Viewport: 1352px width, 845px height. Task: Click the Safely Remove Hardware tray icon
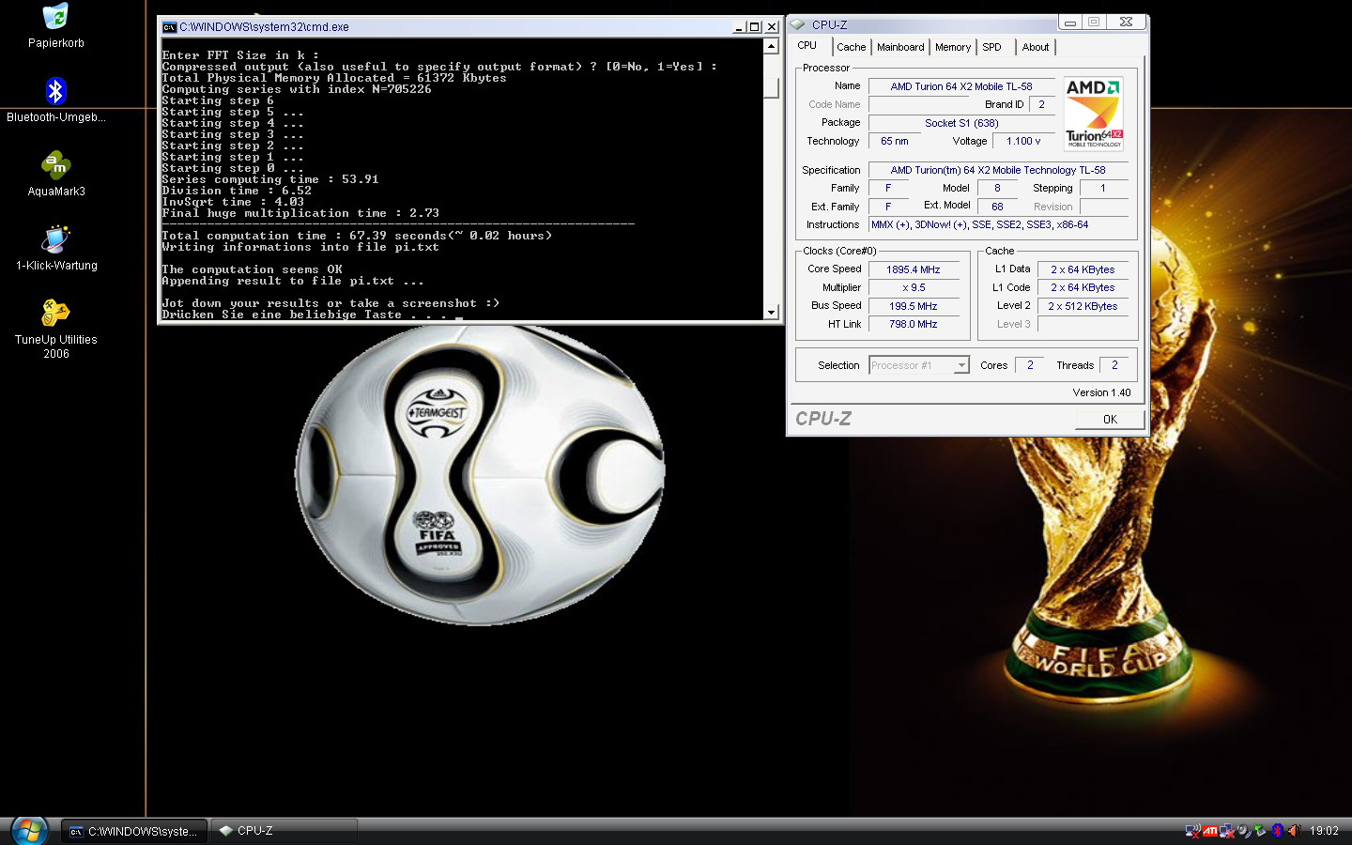click(x=1260, y=831)
